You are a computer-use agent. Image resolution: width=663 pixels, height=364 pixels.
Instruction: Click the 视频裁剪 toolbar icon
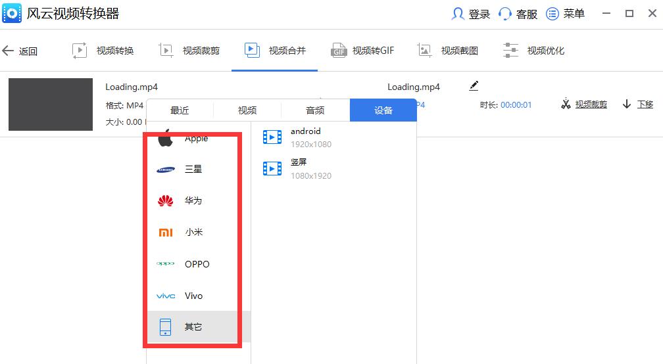[x=166, y=51]
